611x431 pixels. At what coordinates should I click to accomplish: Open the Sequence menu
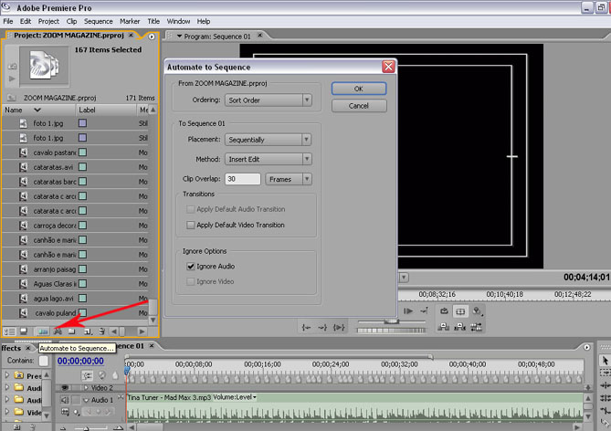pos(98,20)
